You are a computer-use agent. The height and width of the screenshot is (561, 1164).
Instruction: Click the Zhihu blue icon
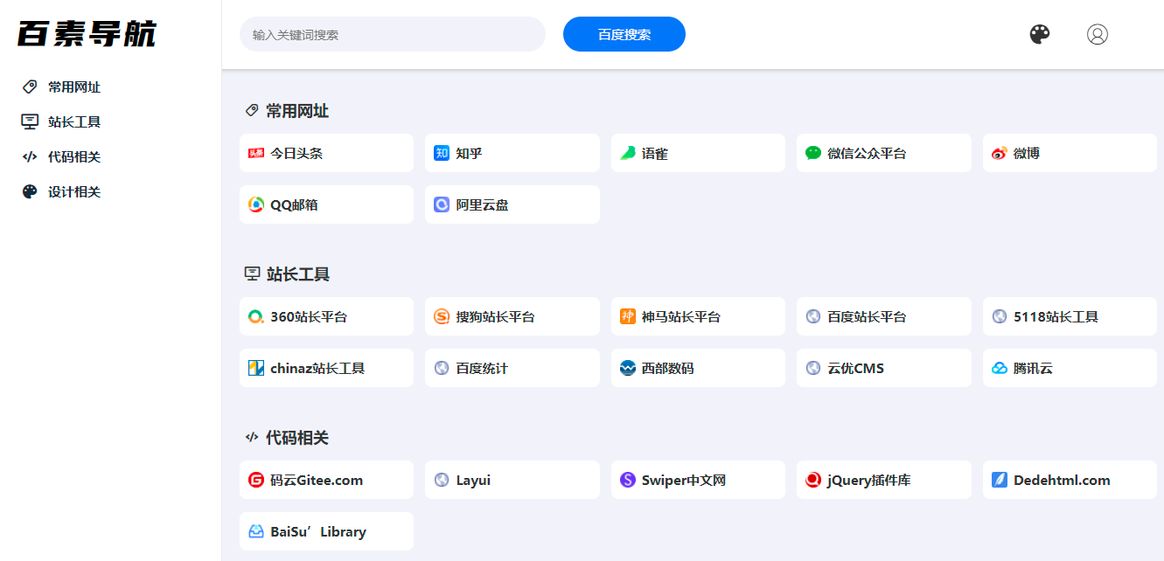[x=442, y=153]
